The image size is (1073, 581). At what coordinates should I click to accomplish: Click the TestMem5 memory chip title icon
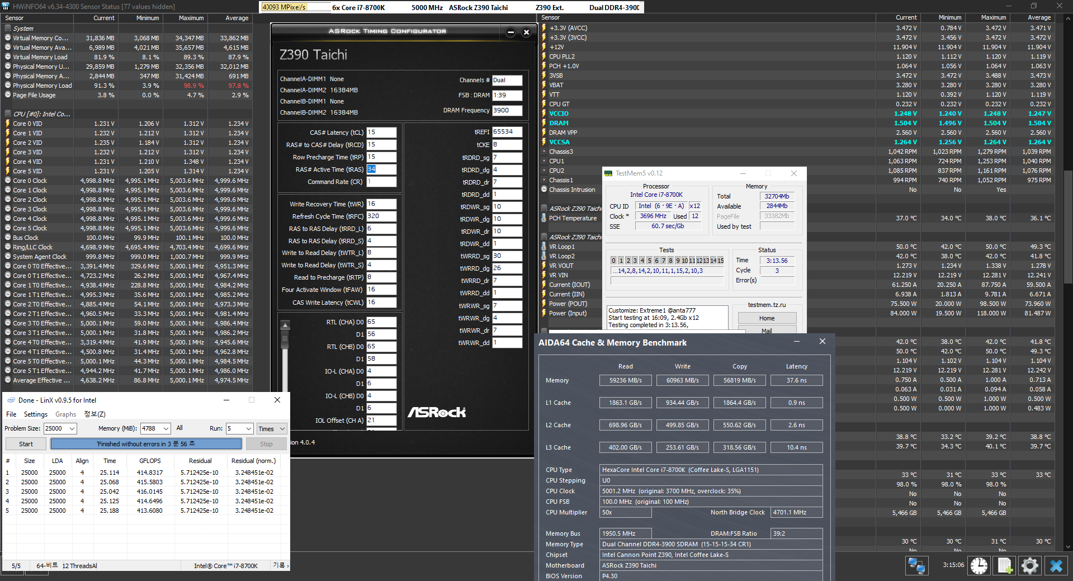click(x=608, y=173)
